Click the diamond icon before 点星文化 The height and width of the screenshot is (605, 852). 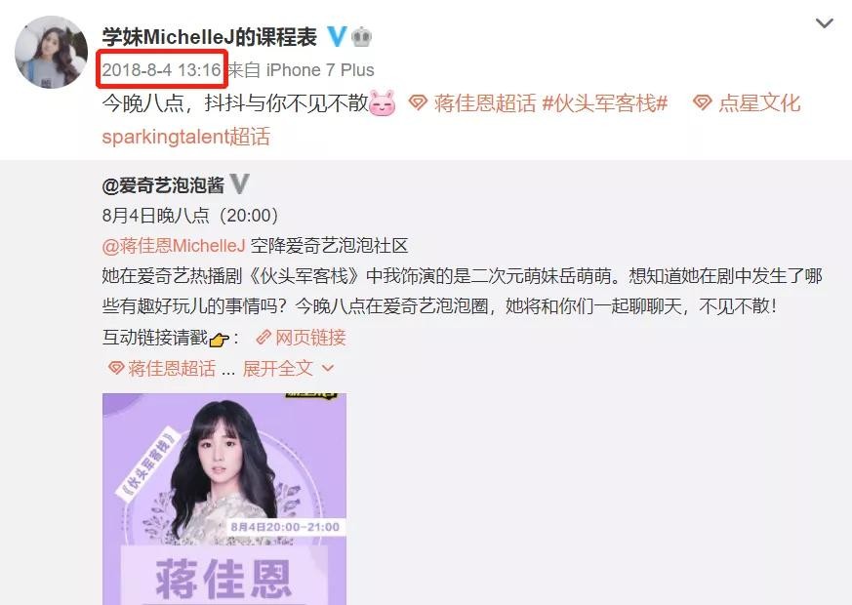click(x=702, y=102)
